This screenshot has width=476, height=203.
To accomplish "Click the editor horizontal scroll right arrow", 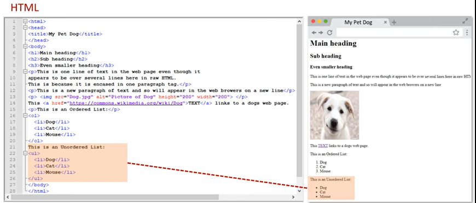I will [x=293, y=197].
